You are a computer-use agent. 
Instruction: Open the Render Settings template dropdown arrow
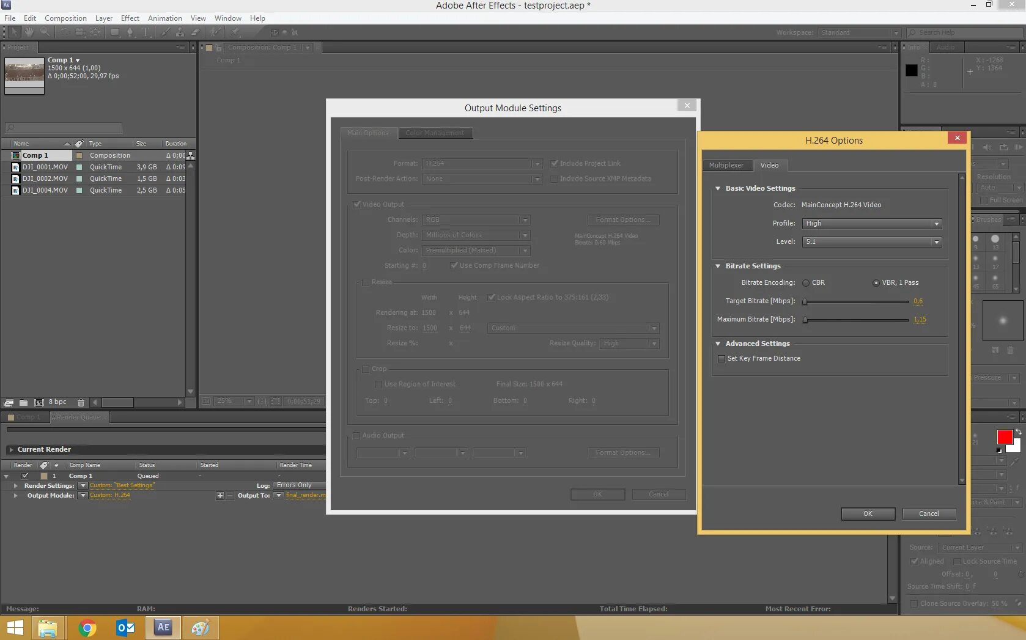click(x=83, y=486)
